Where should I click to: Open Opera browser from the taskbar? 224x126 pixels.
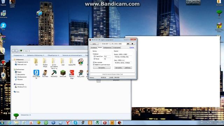coord(105,122)
